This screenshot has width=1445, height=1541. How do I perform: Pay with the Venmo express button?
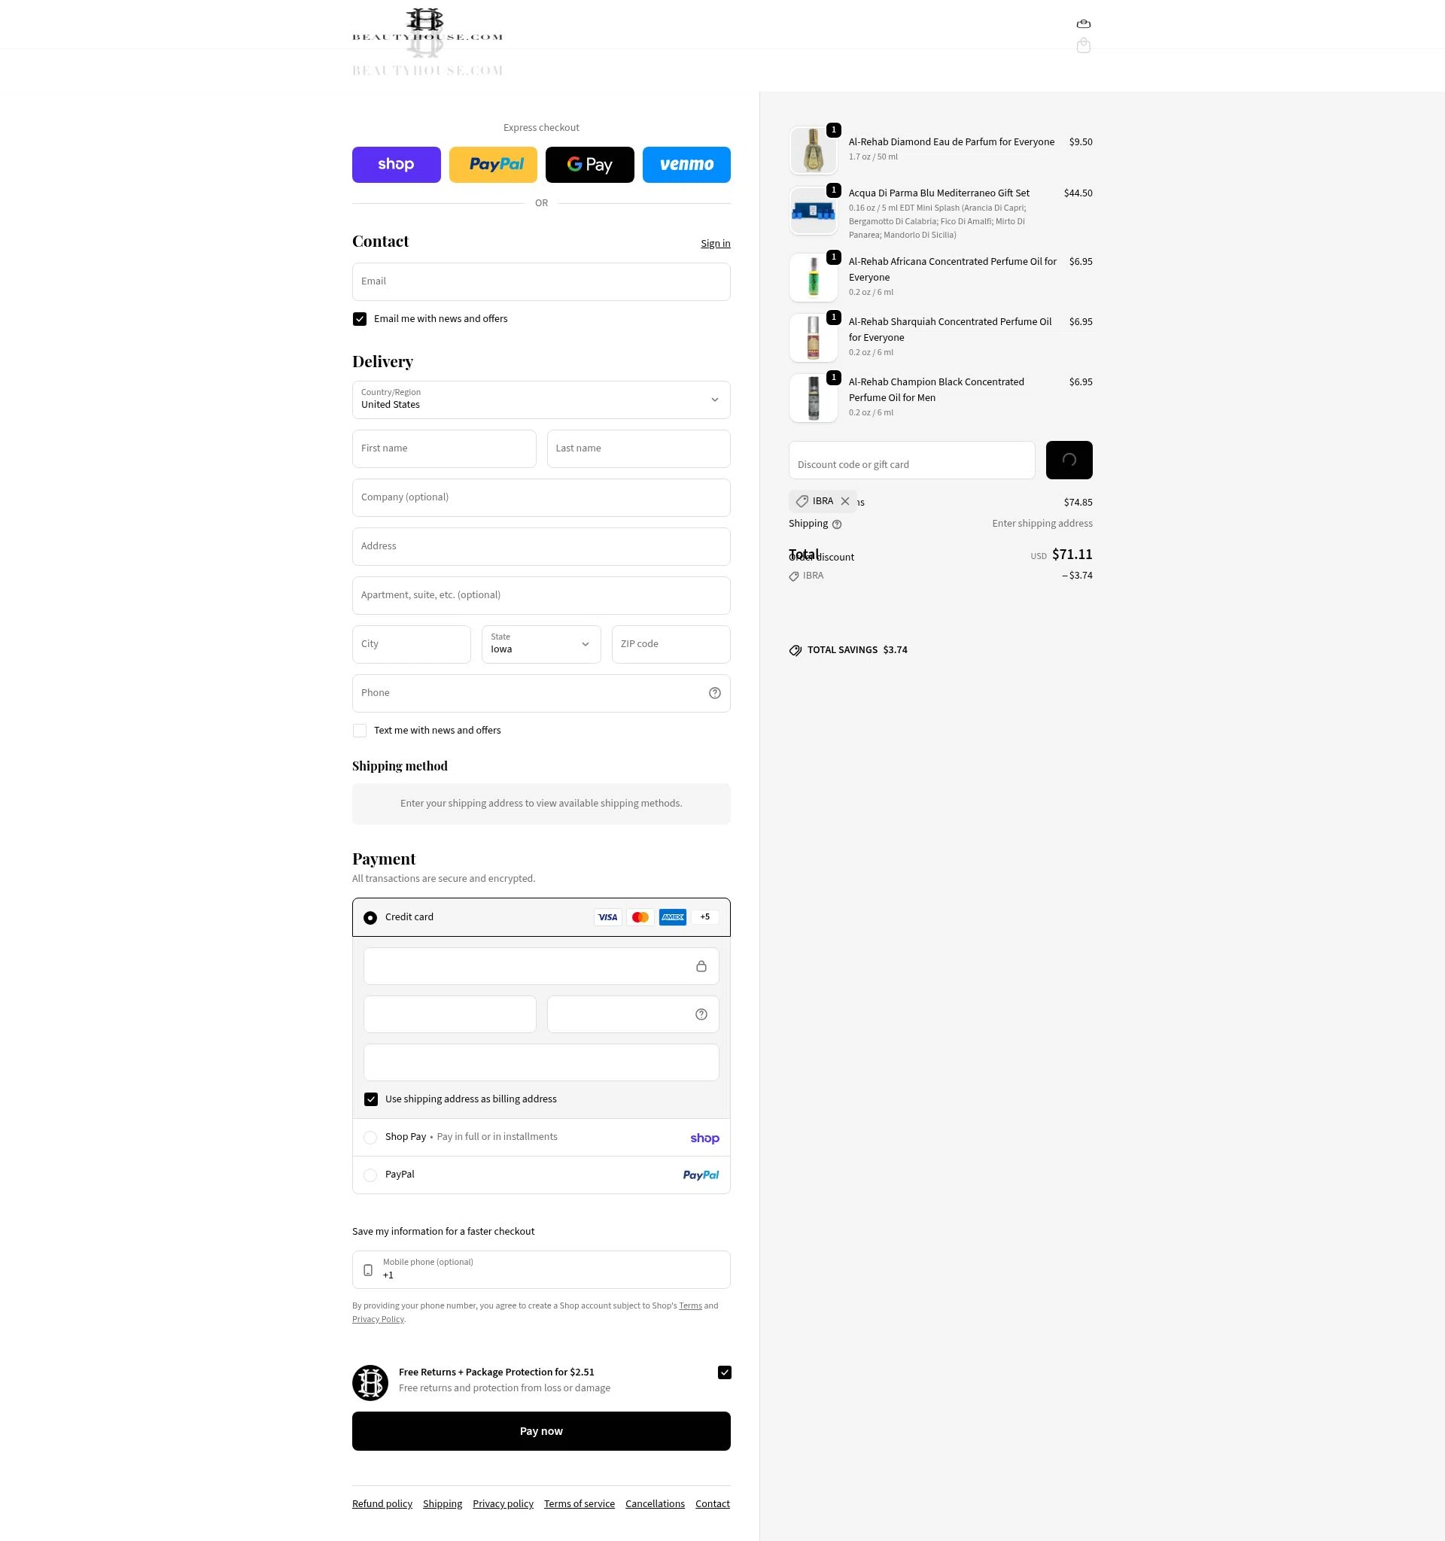click(x=686, y=164)
